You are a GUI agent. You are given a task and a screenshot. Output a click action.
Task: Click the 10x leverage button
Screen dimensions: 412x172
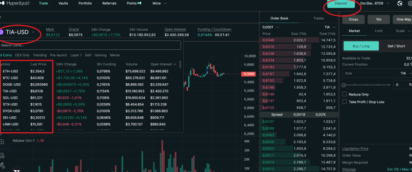(x=378, y=19)
